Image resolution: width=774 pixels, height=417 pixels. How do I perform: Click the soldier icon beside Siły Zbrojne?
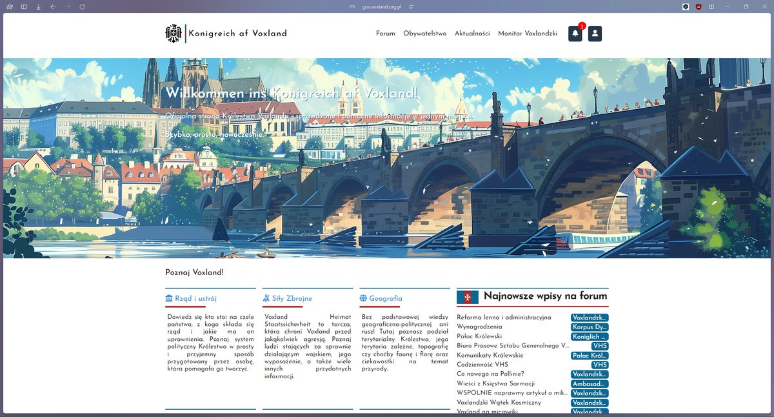point(266,298)
